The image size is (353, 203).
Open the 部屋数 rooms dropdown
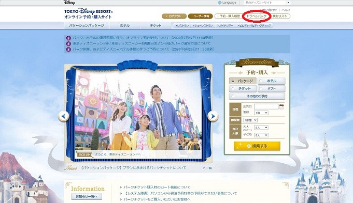click(250, 120)
